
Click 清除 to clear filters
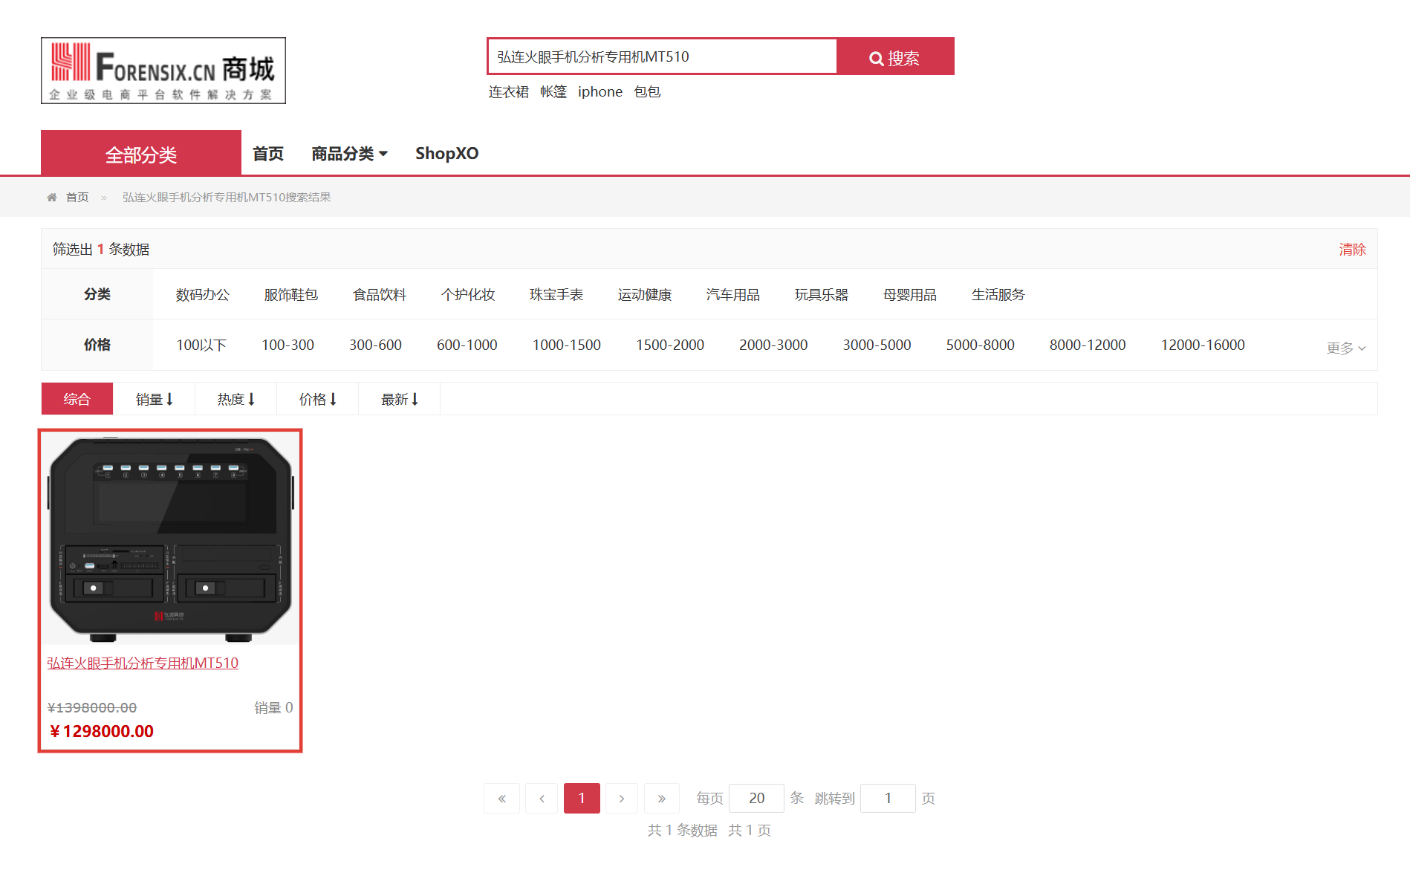click(1352, 250)
